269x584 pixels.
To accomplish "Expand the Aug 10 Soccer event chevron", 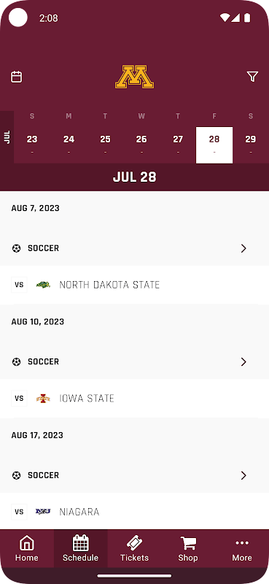I will pyautogui.click(x=243, y=361).
